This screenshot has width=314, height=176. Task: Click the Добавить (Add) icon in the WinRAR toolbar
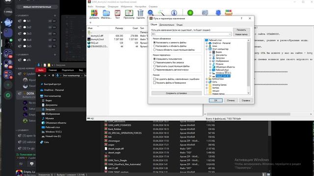[x=94, y=13]
